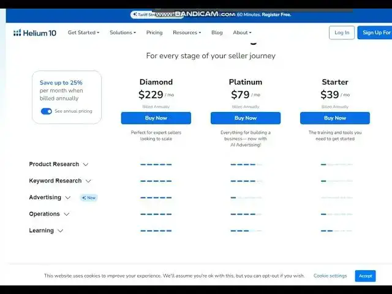
Task: Open Cookie settings link
Action: click(330, 276)
